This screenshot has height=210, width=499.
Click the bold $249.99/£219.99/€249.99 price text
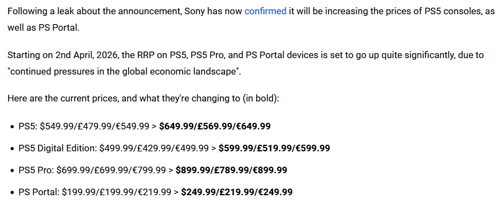click(237, 192)
